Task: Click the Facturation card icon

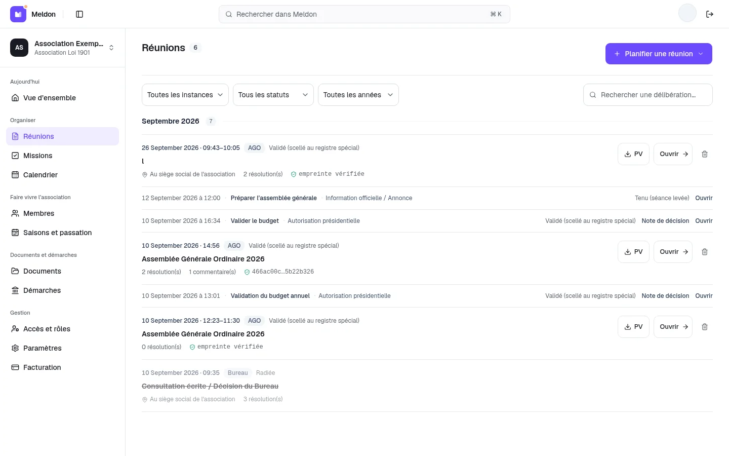Action: [15, 367]
